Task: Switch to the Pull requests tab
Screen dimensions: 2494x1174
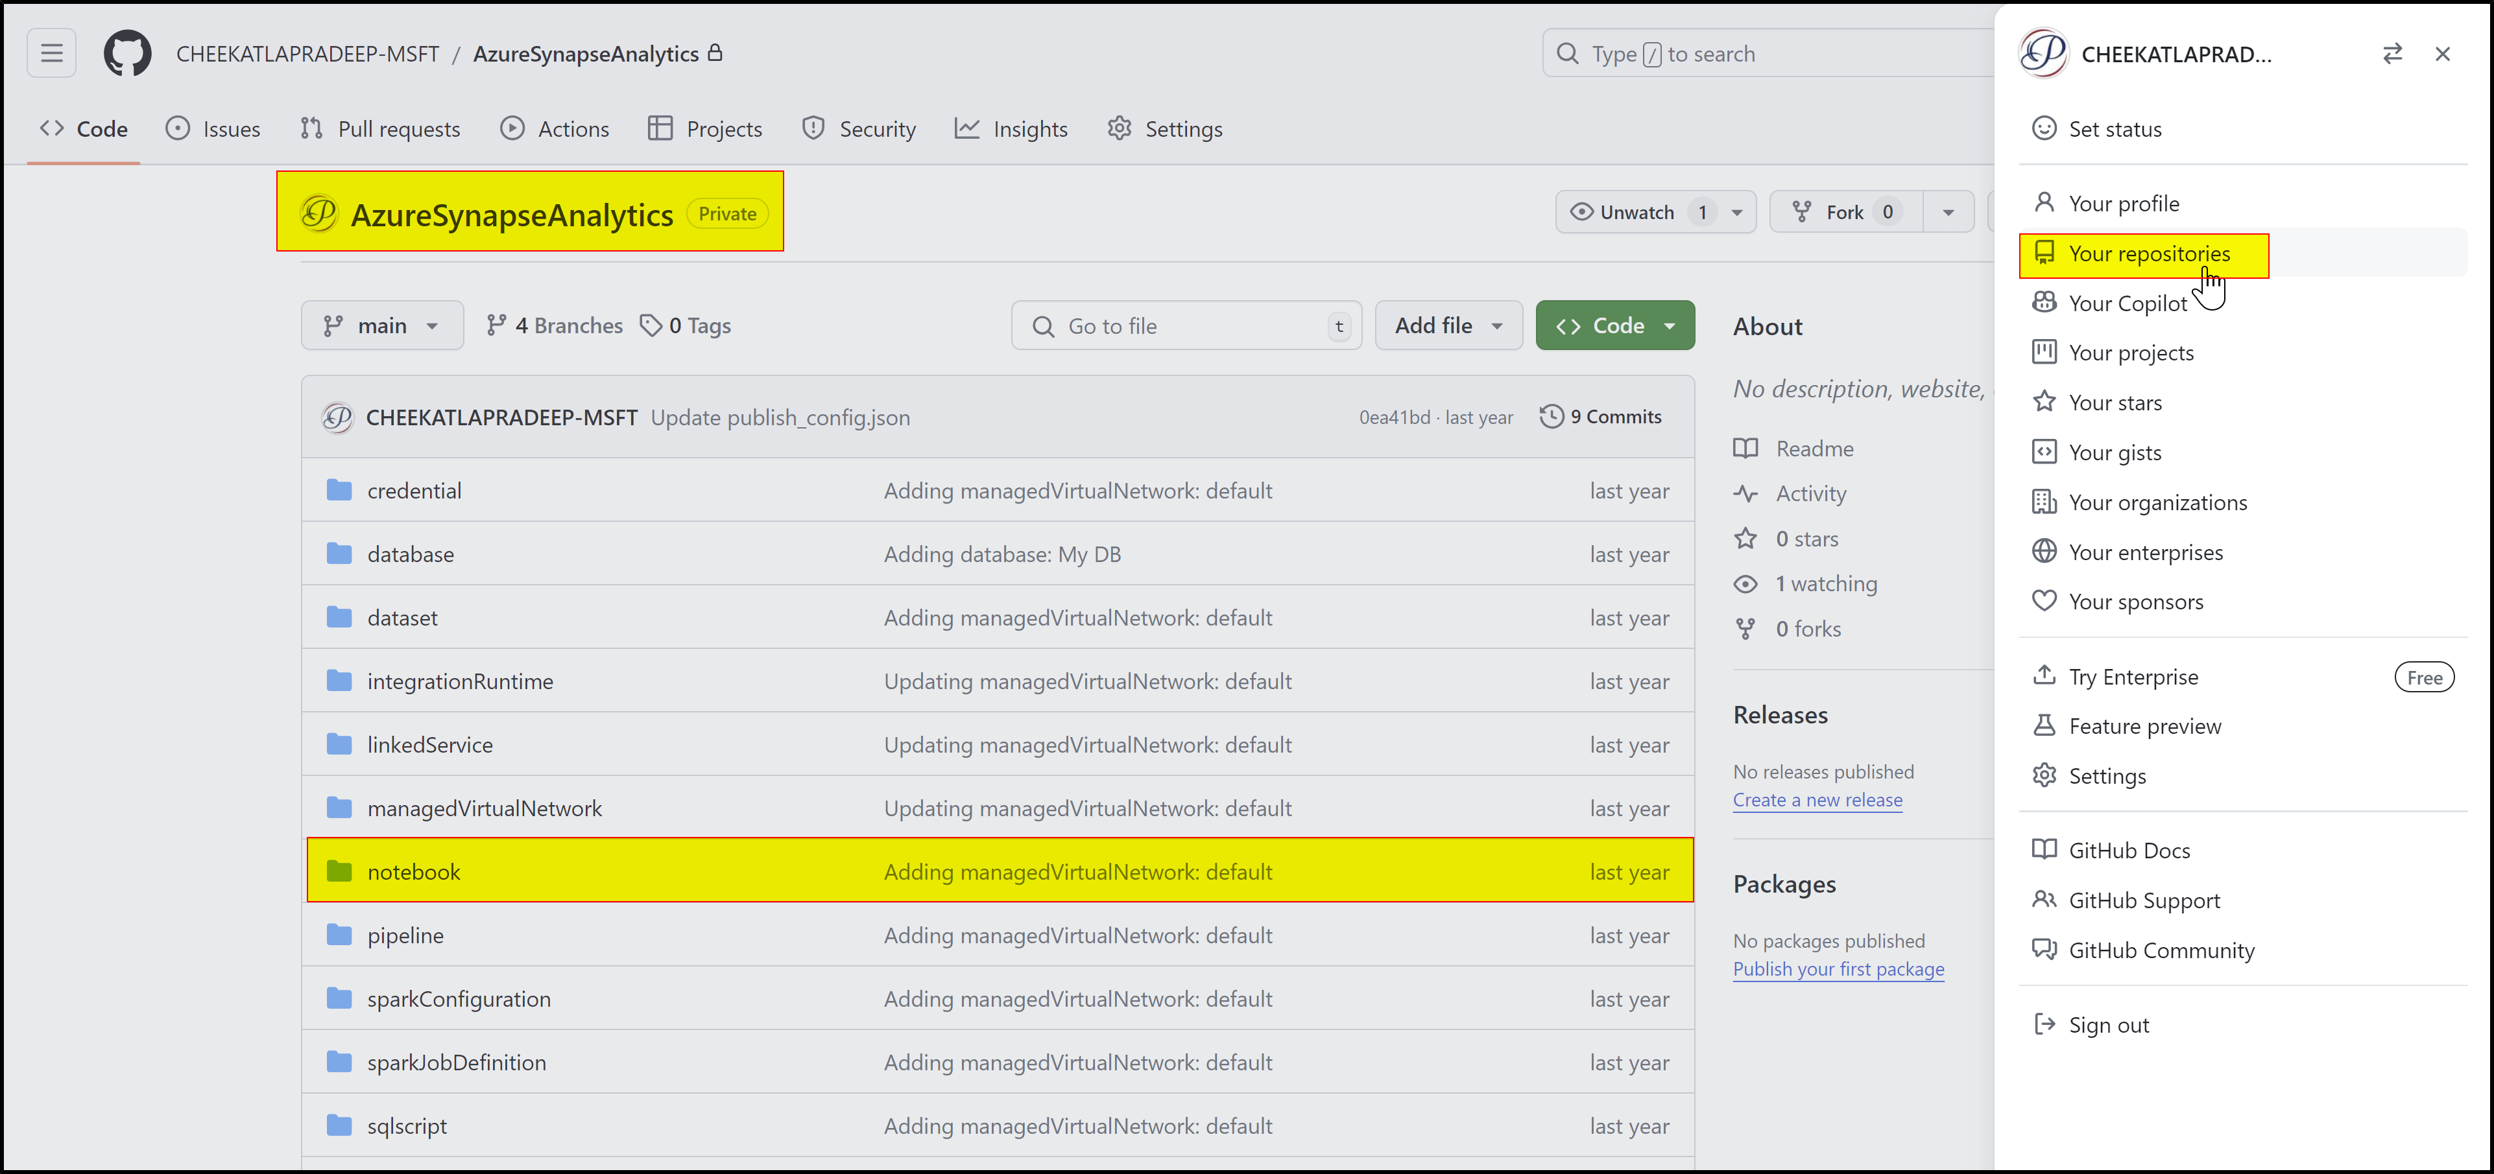Action: tap(381, 129)
